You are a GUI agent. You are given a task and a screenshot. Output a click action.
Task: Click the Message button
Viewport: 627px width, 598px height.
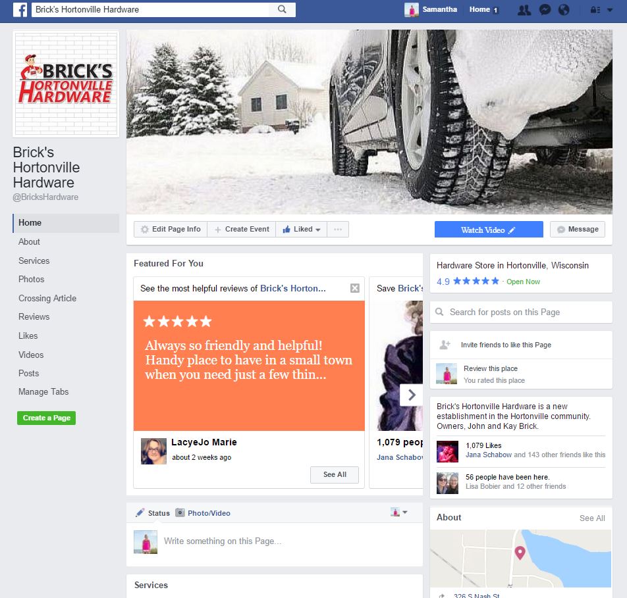click(578, 230)
